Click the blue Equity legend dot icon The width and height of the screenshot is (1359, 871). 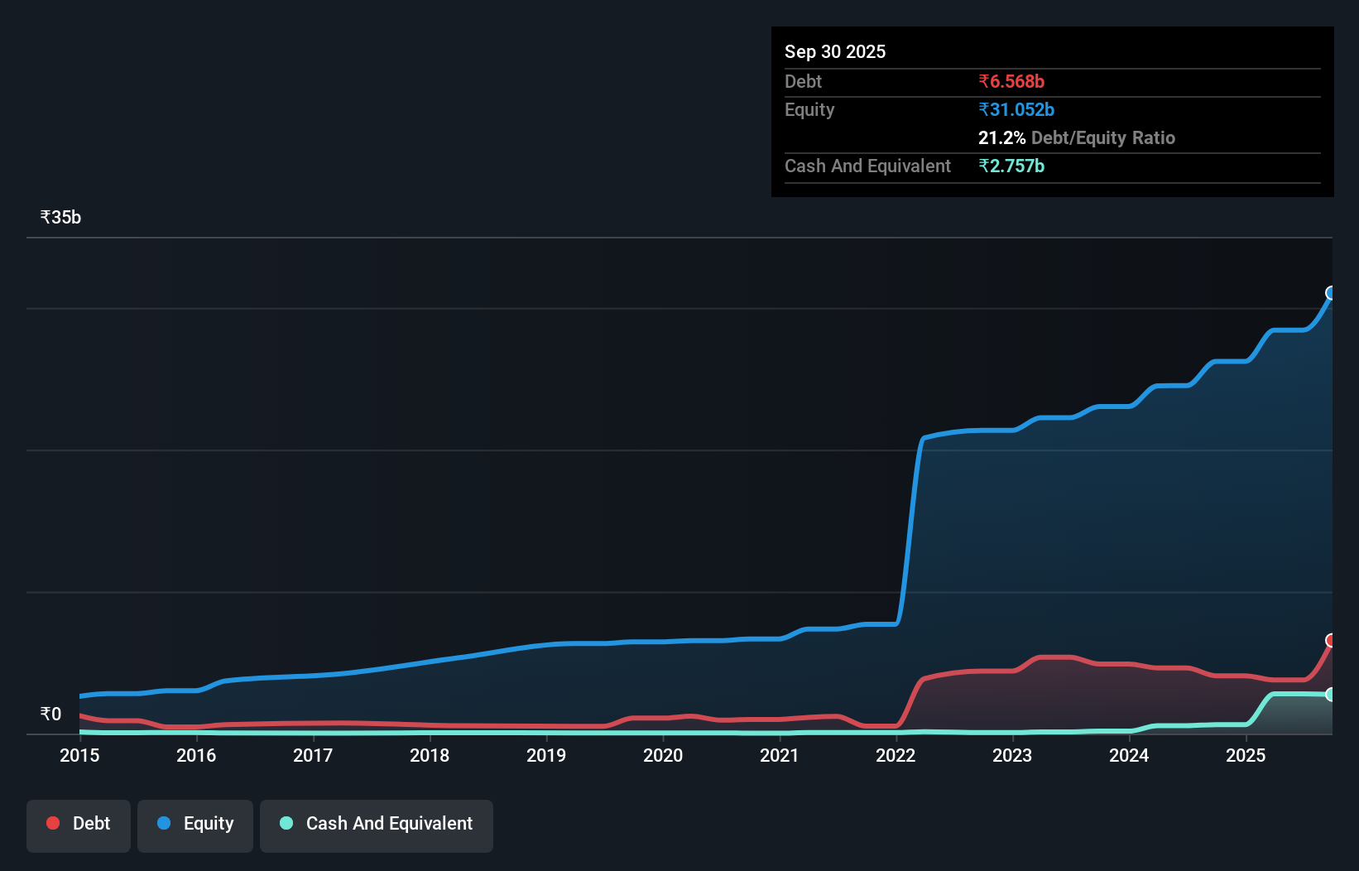click(165, 823)
